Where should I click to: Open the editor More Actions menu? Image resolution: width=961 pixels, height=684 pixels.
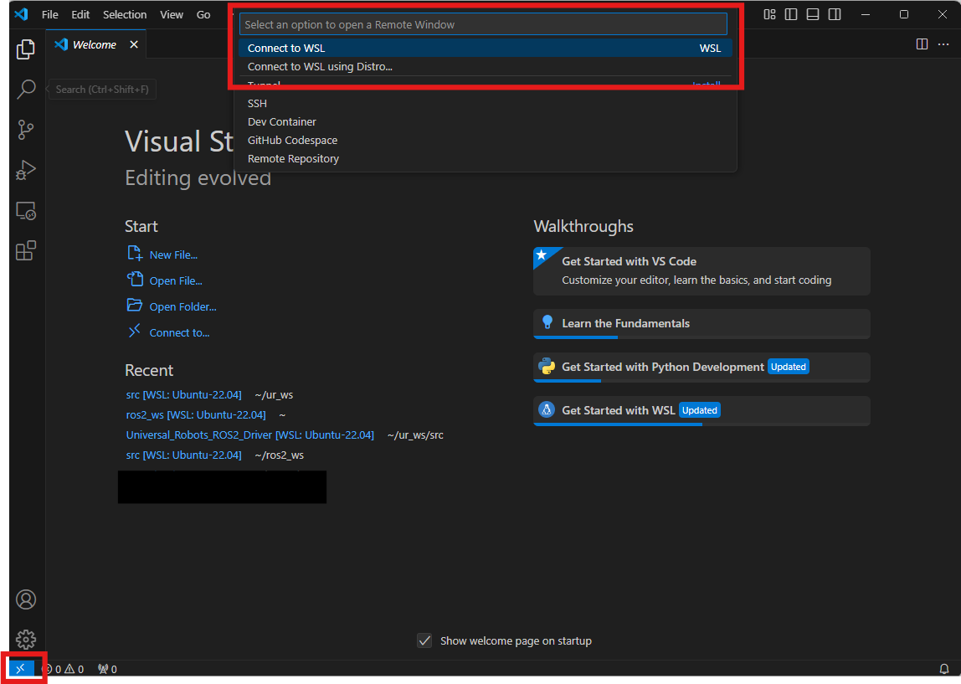tap(943, 44)
